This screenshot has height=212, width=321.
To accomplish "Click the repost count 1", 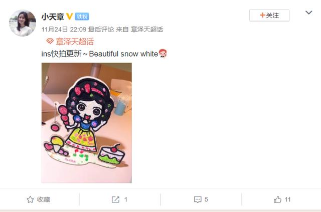I will 126,199.
